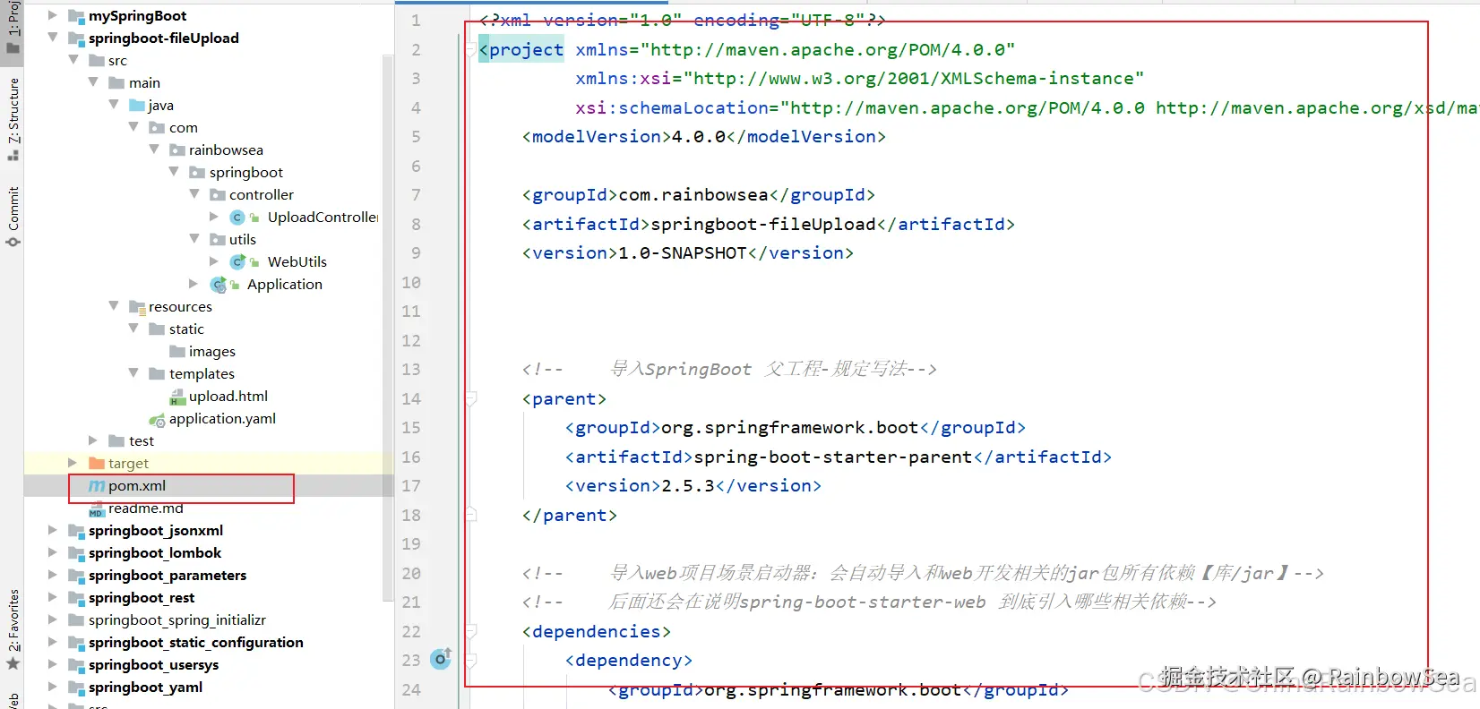Collapse the src folder arrow

point(73,60)
